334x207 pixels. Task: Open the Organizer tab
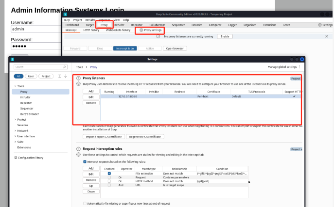point(249,25)
